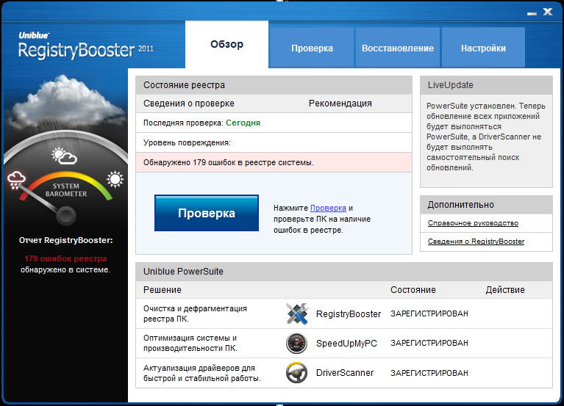The height and width of the screenshot is (406, 564).
Task: Click the DriverScanner steering wheel icon
Action: (x=297, y=373)
